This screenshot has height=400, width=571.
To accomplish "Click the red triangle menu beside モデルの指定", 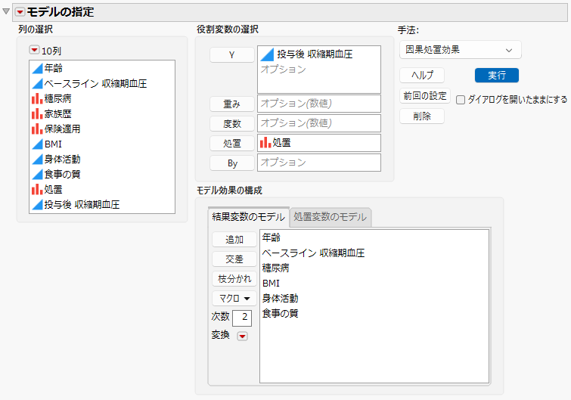I will coord(20,12).
